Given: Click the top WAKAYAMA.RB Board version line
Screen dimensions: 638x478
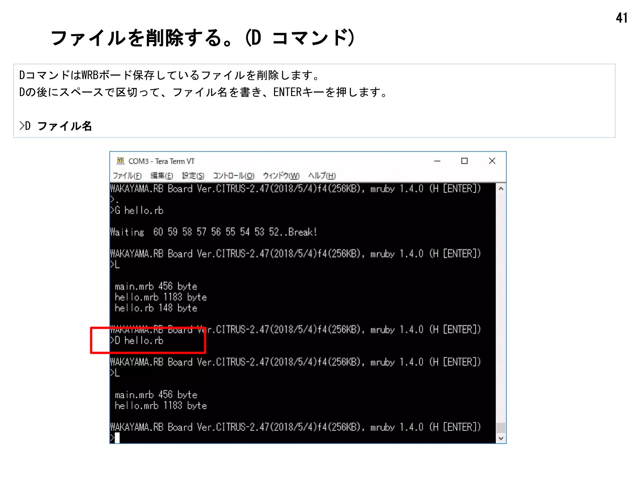Looking at the screenshot, I should (296, 189).
